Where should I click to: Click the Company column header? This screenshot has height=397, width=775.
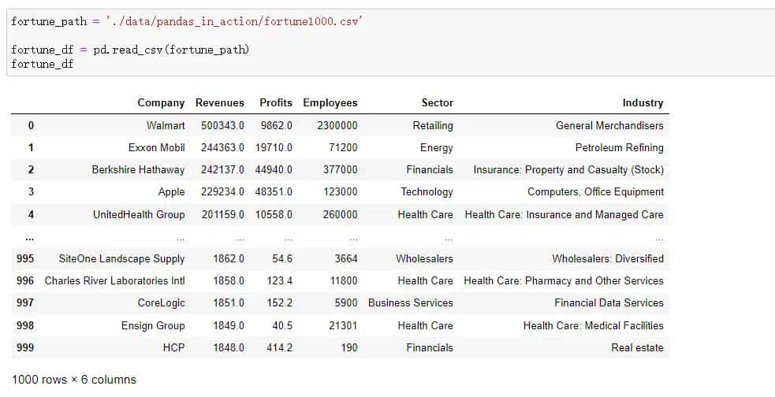(x=161, y=102)
